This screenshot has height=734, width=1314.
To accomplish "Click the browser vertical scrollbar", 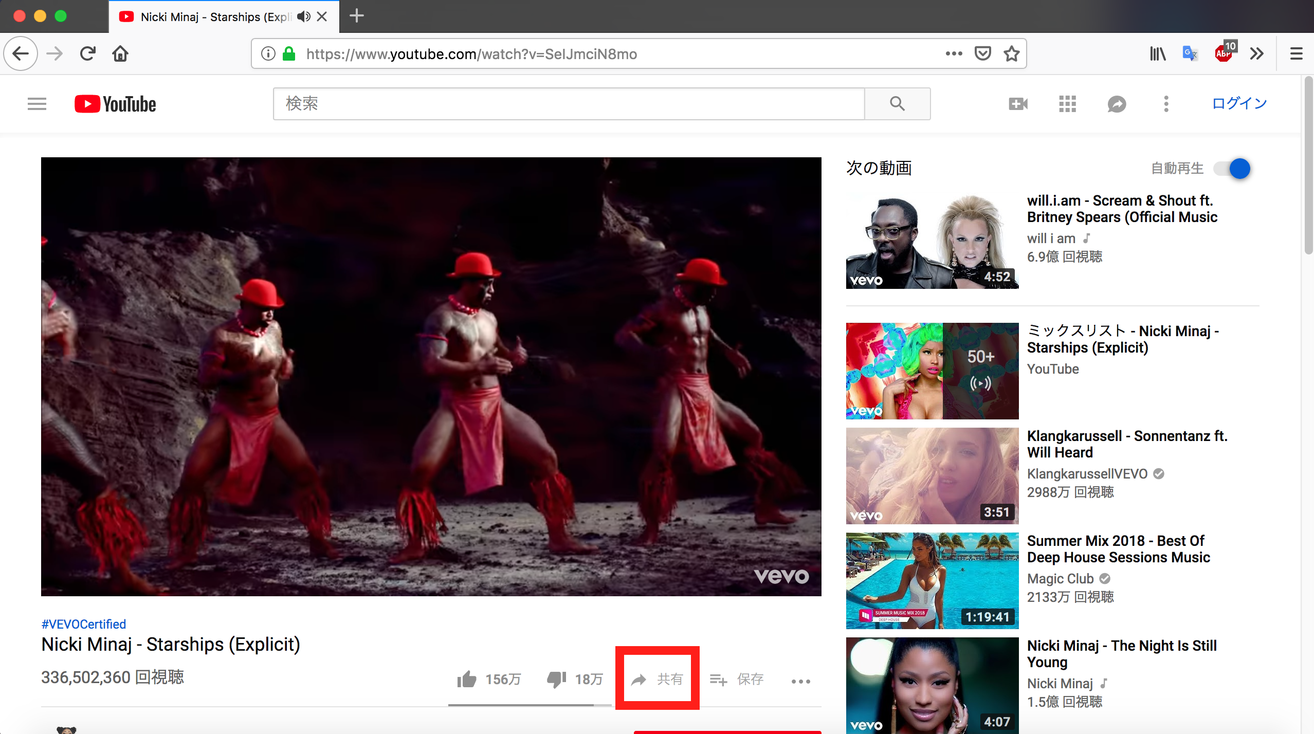I will pos(1308,164).
